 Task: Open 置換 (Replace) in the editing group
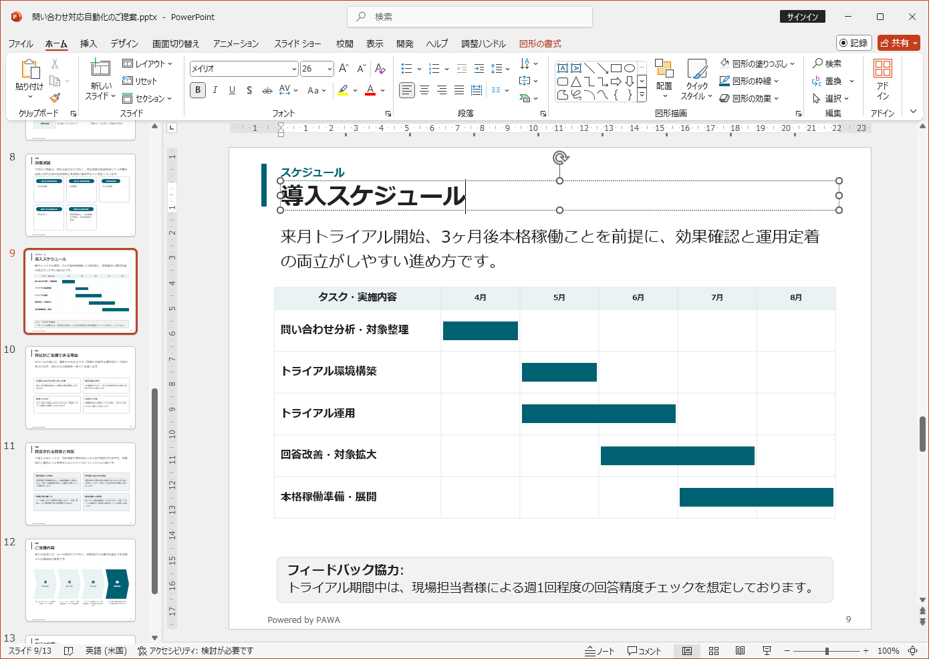click(x=831, y=81)
